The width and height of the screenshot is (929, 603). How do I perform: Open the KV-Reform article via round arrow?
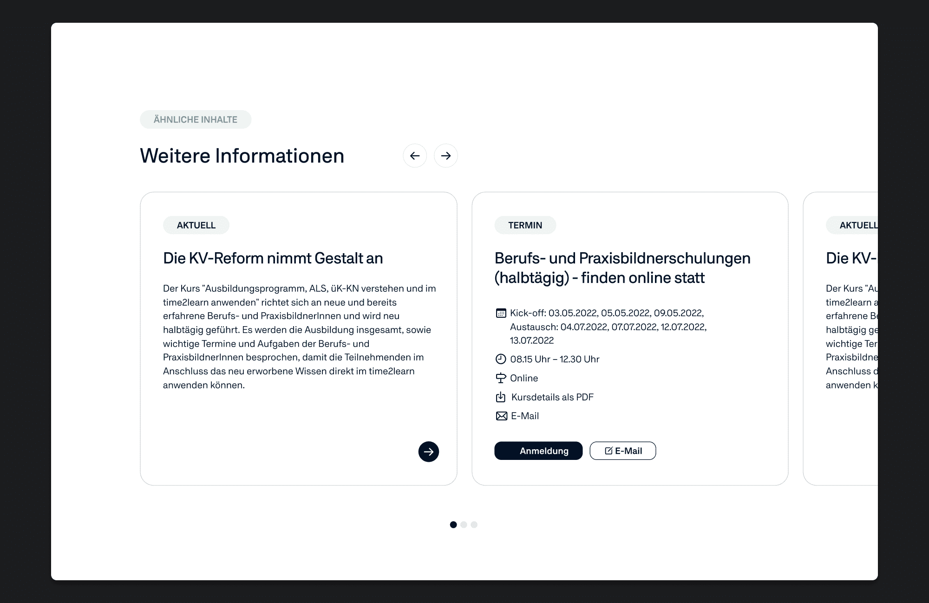coord(429,452)
